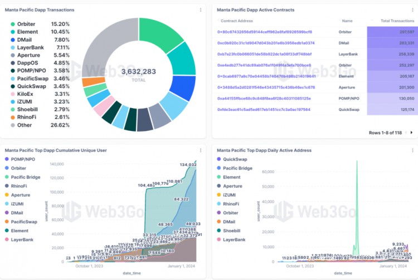Open Aperture contract address 0x3488d5a2 link
This screenshot has width=418, height=280.
[x=266, y=87]
